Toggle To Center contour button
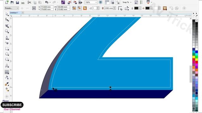 [74, 8]
